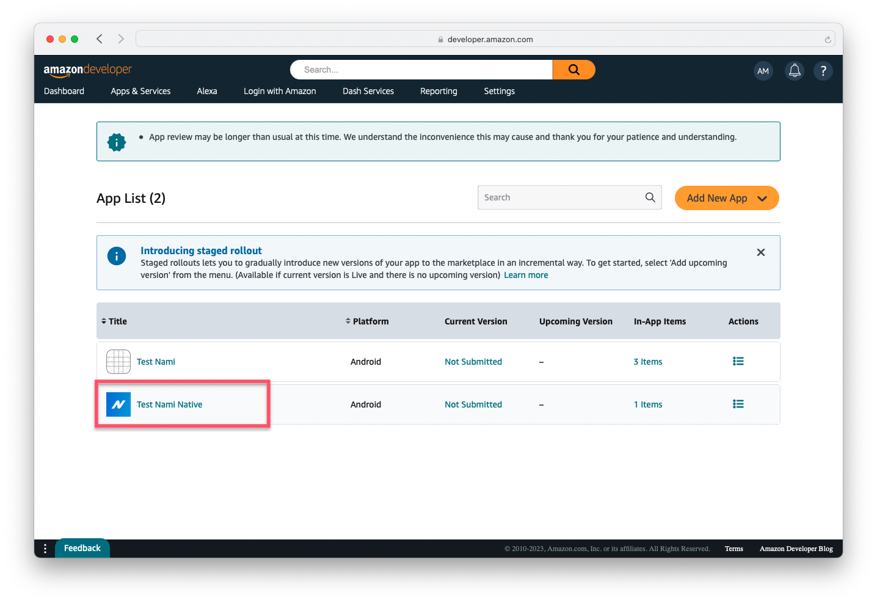Click the Current Version column header
Image resolution: width=877 pixels, height=603 pixels.
(x=476, y=321)
